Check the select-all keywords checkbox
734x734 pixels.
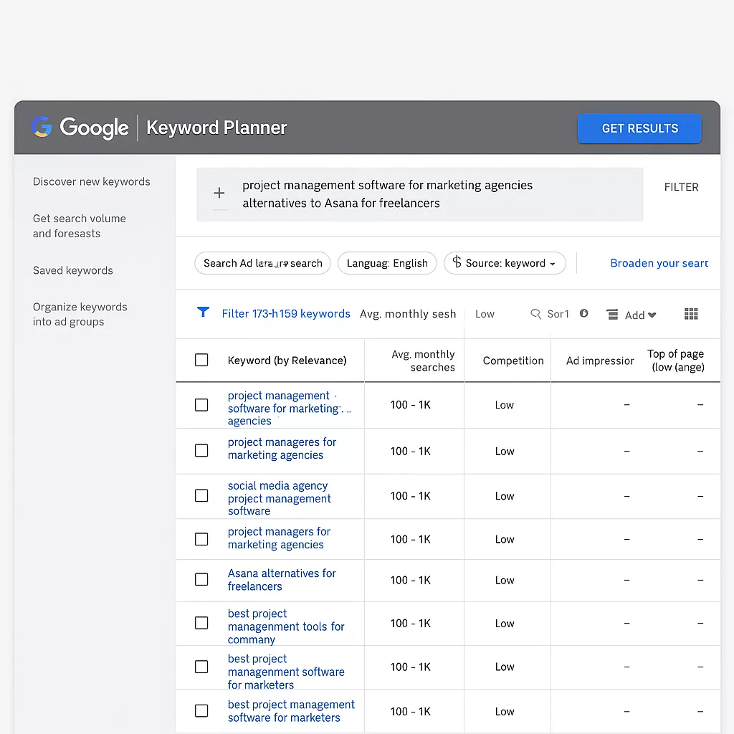(x=201, y=360)
